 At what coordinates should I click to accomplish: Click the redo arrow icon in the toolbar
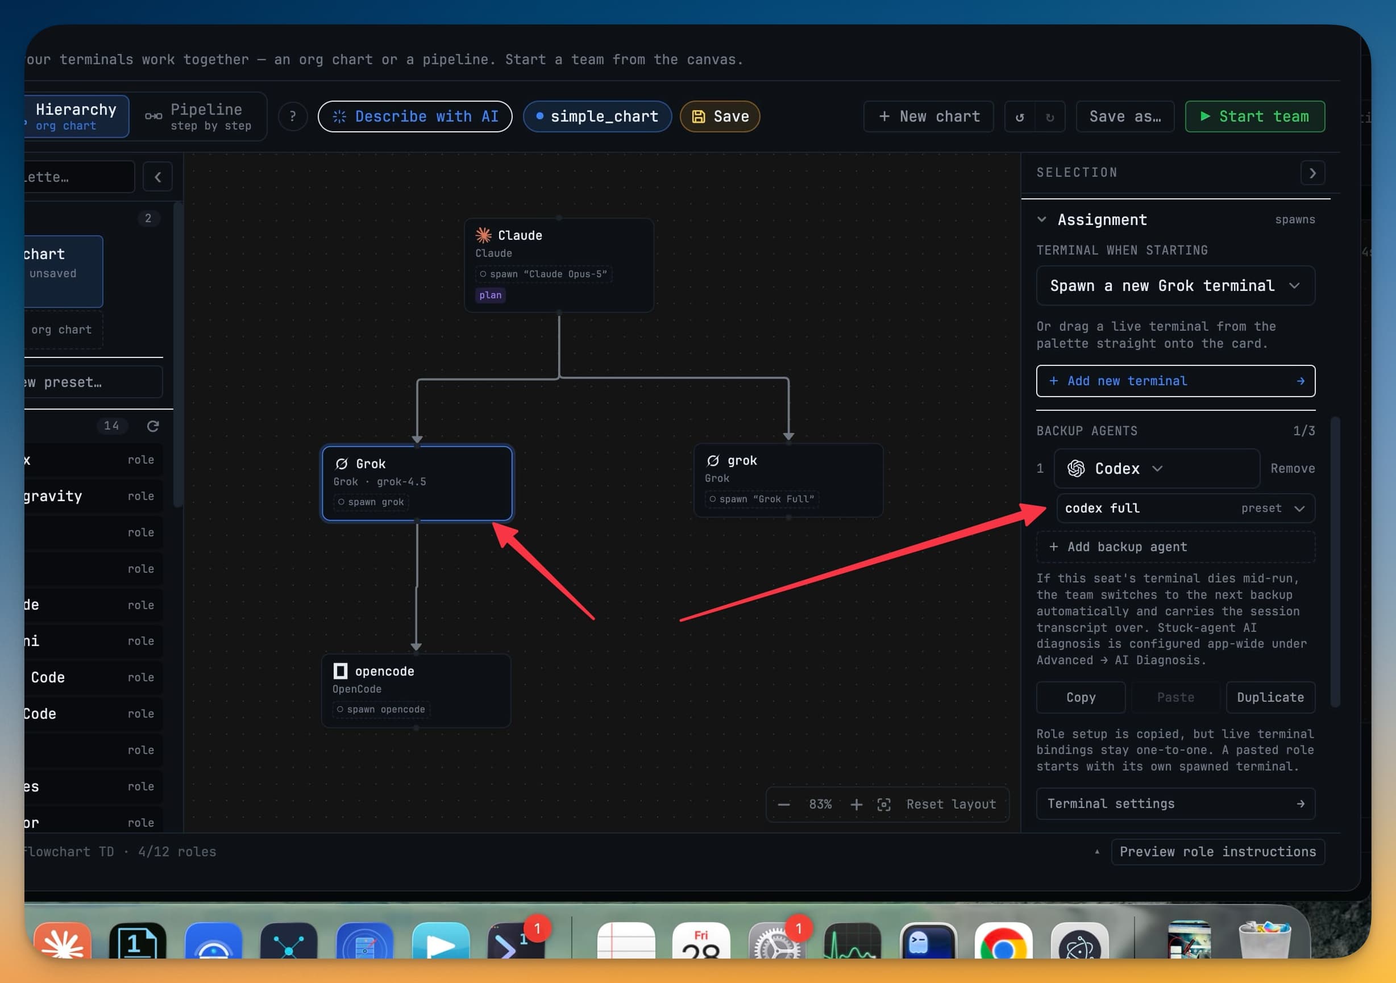tap(1049, 116)
